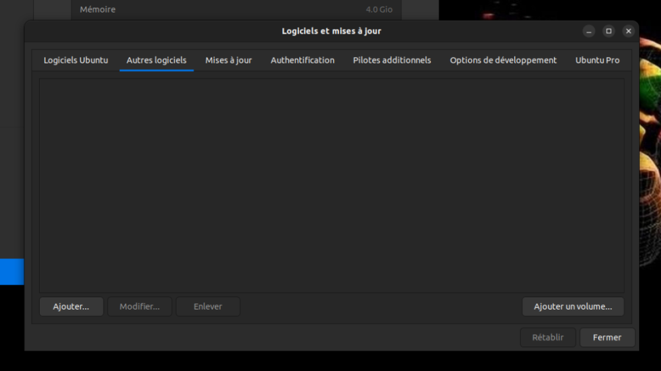The image size is (661, 371).
Task: Minimize the Logiciels et mises à jour window
Action: click(589, 31)
